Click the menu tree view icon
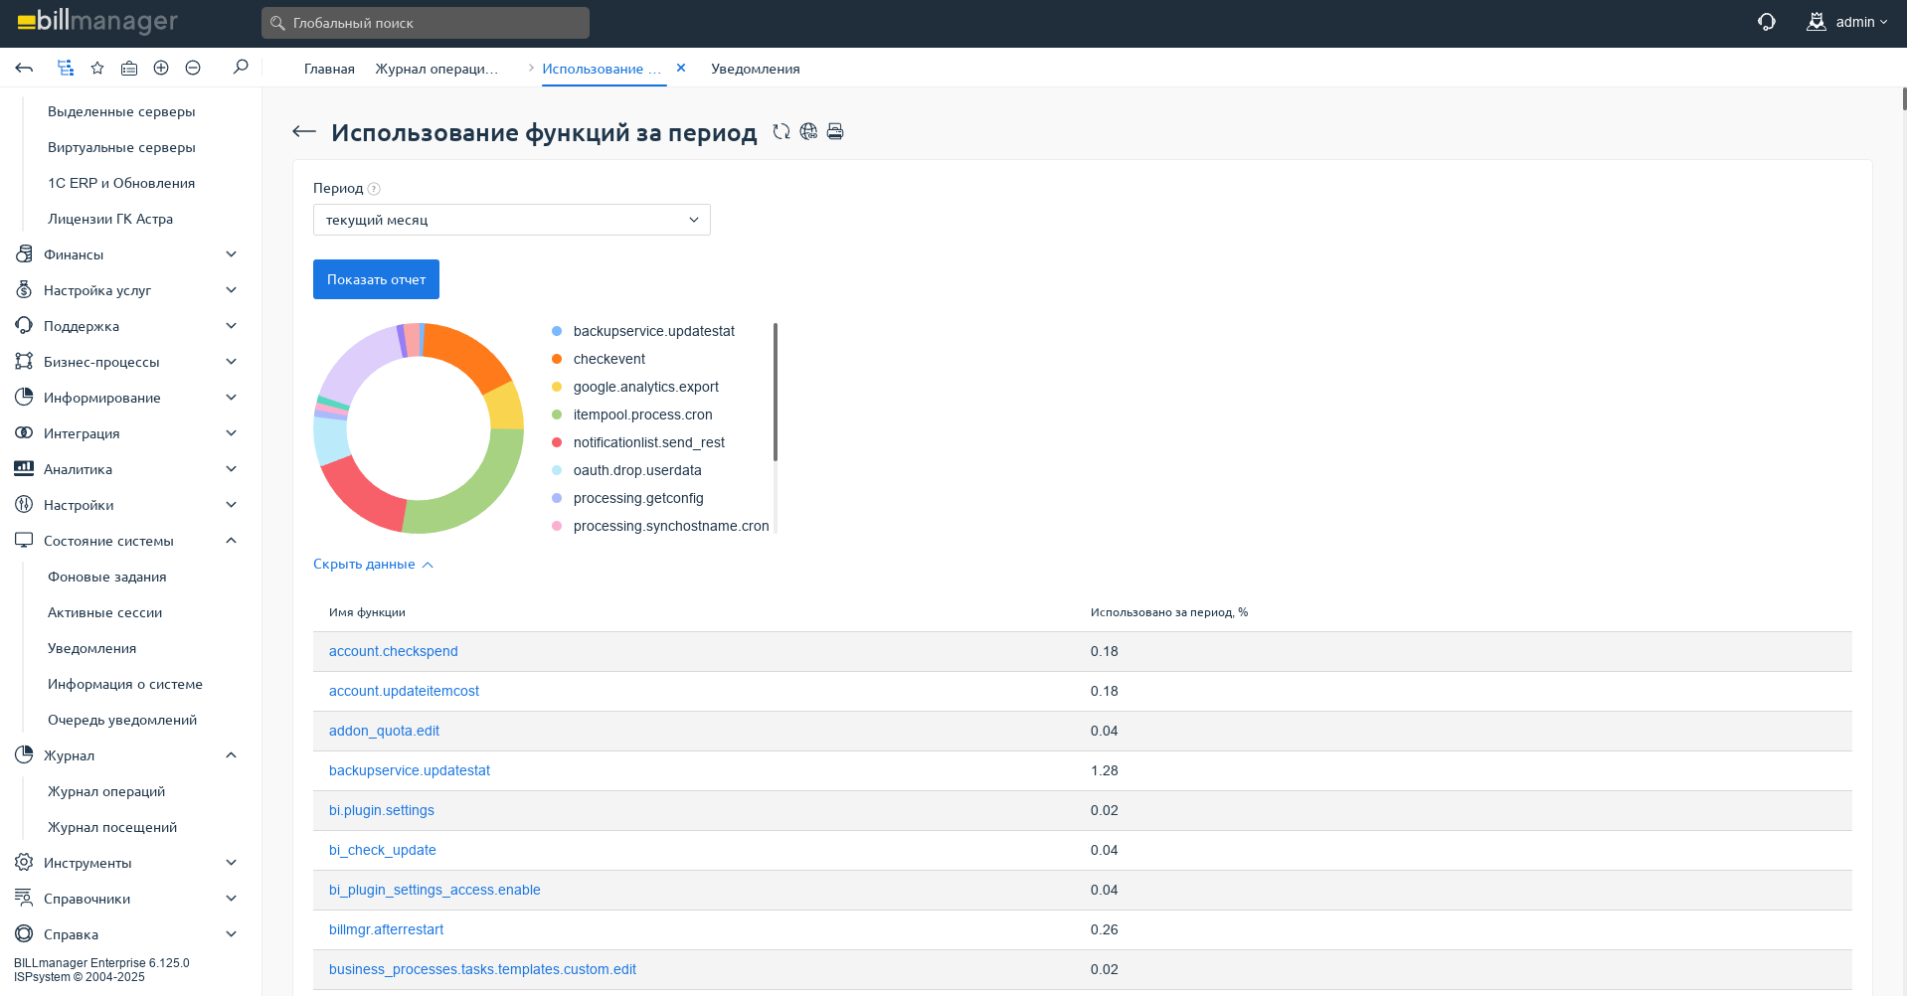 (66, 68)
